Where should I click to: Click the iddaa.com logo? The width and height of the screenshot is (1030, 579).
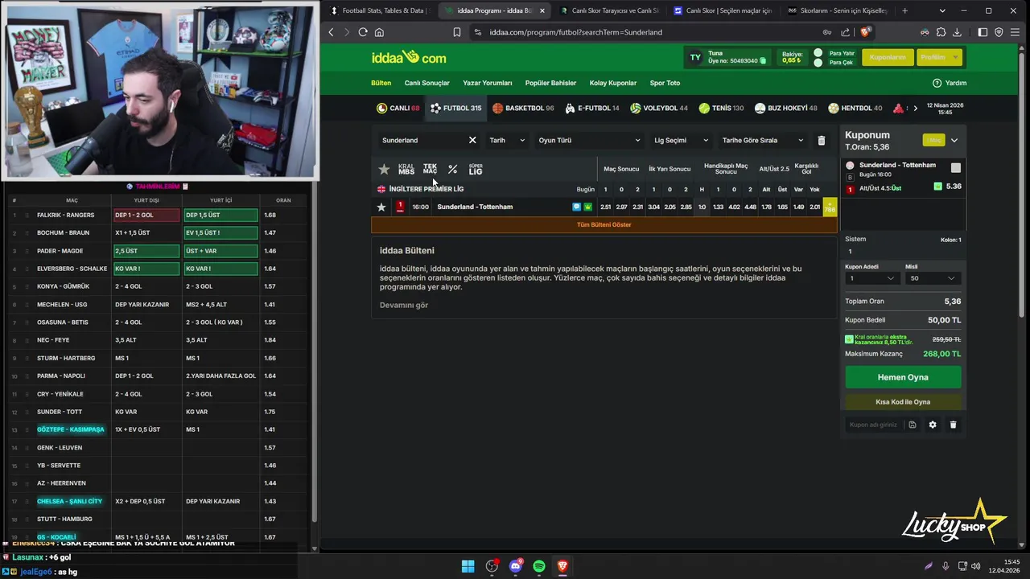[x=409, y=58]
